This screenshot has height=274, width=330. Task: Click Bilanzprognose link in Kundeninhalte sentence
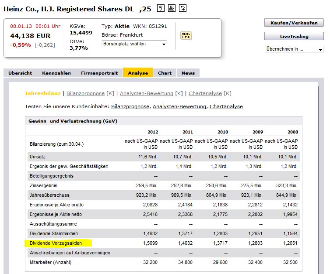click(130, 106)
